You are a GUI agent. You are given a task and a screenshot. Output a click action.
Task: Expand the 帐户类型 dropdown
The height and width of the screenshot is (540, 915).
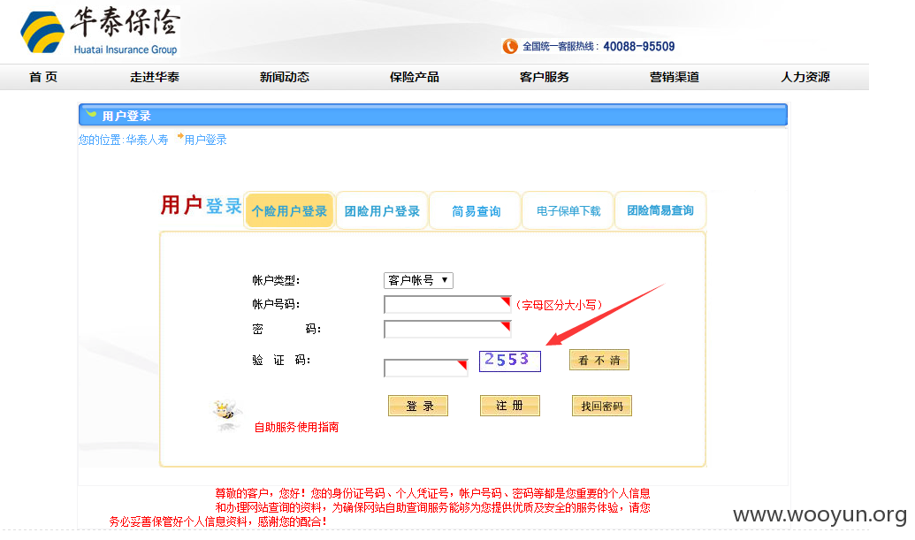tap(418, 280)
